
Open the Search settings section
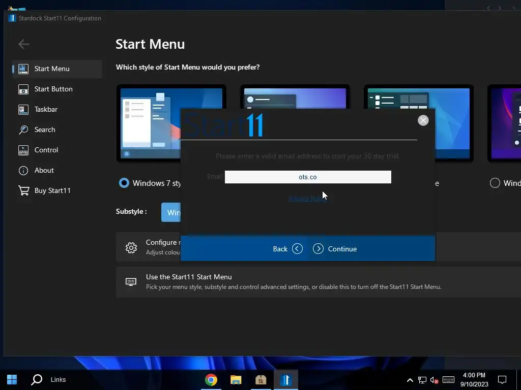57,129
